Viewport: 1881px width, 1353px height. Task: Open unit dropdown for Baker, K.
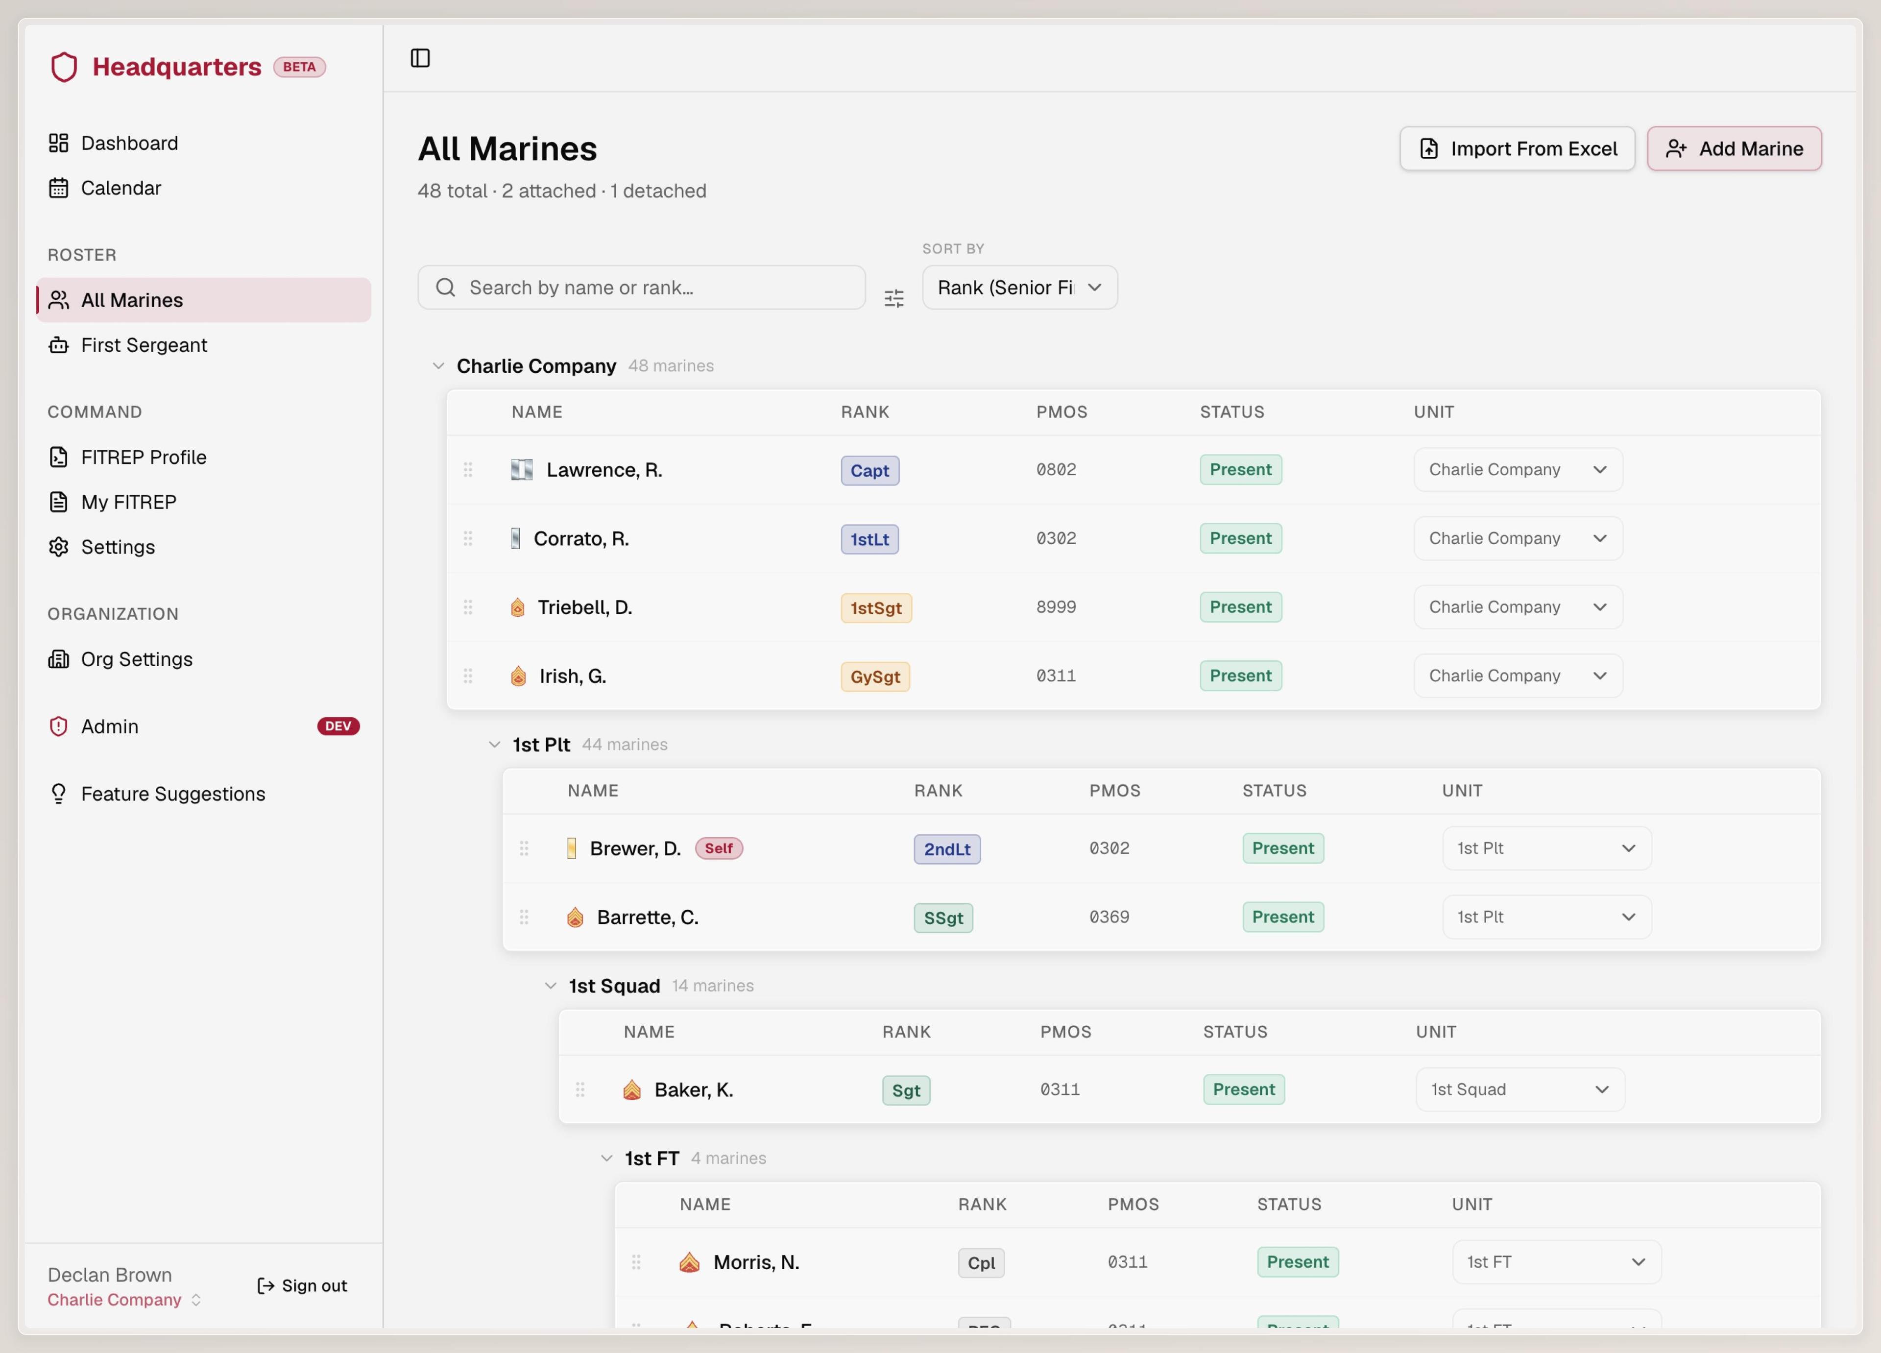1520,1089
